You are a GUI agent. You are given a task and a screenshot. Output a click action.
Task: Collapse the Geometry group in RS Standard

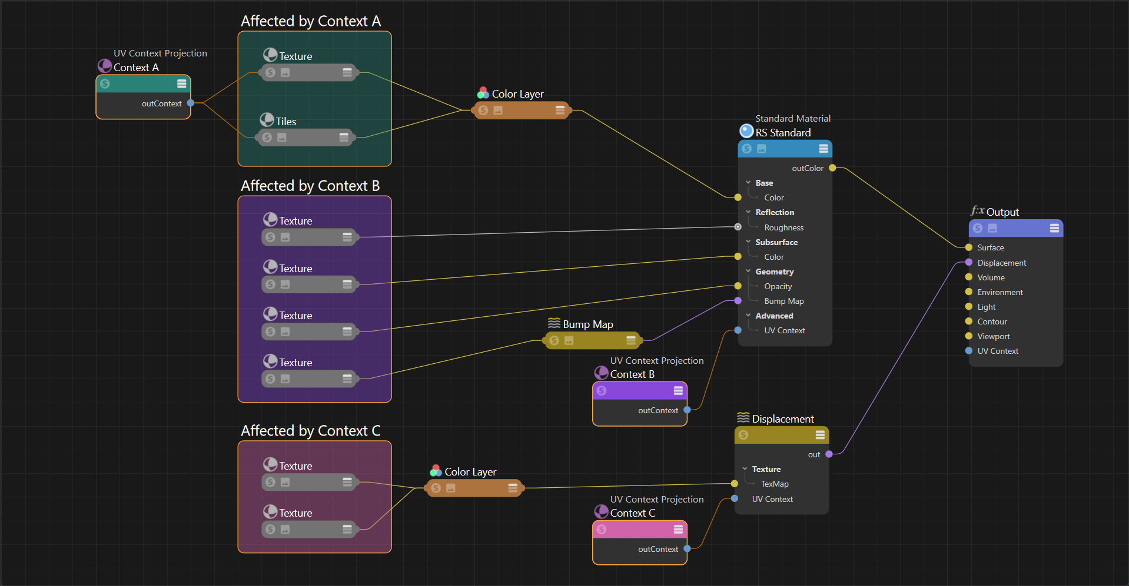748,272
